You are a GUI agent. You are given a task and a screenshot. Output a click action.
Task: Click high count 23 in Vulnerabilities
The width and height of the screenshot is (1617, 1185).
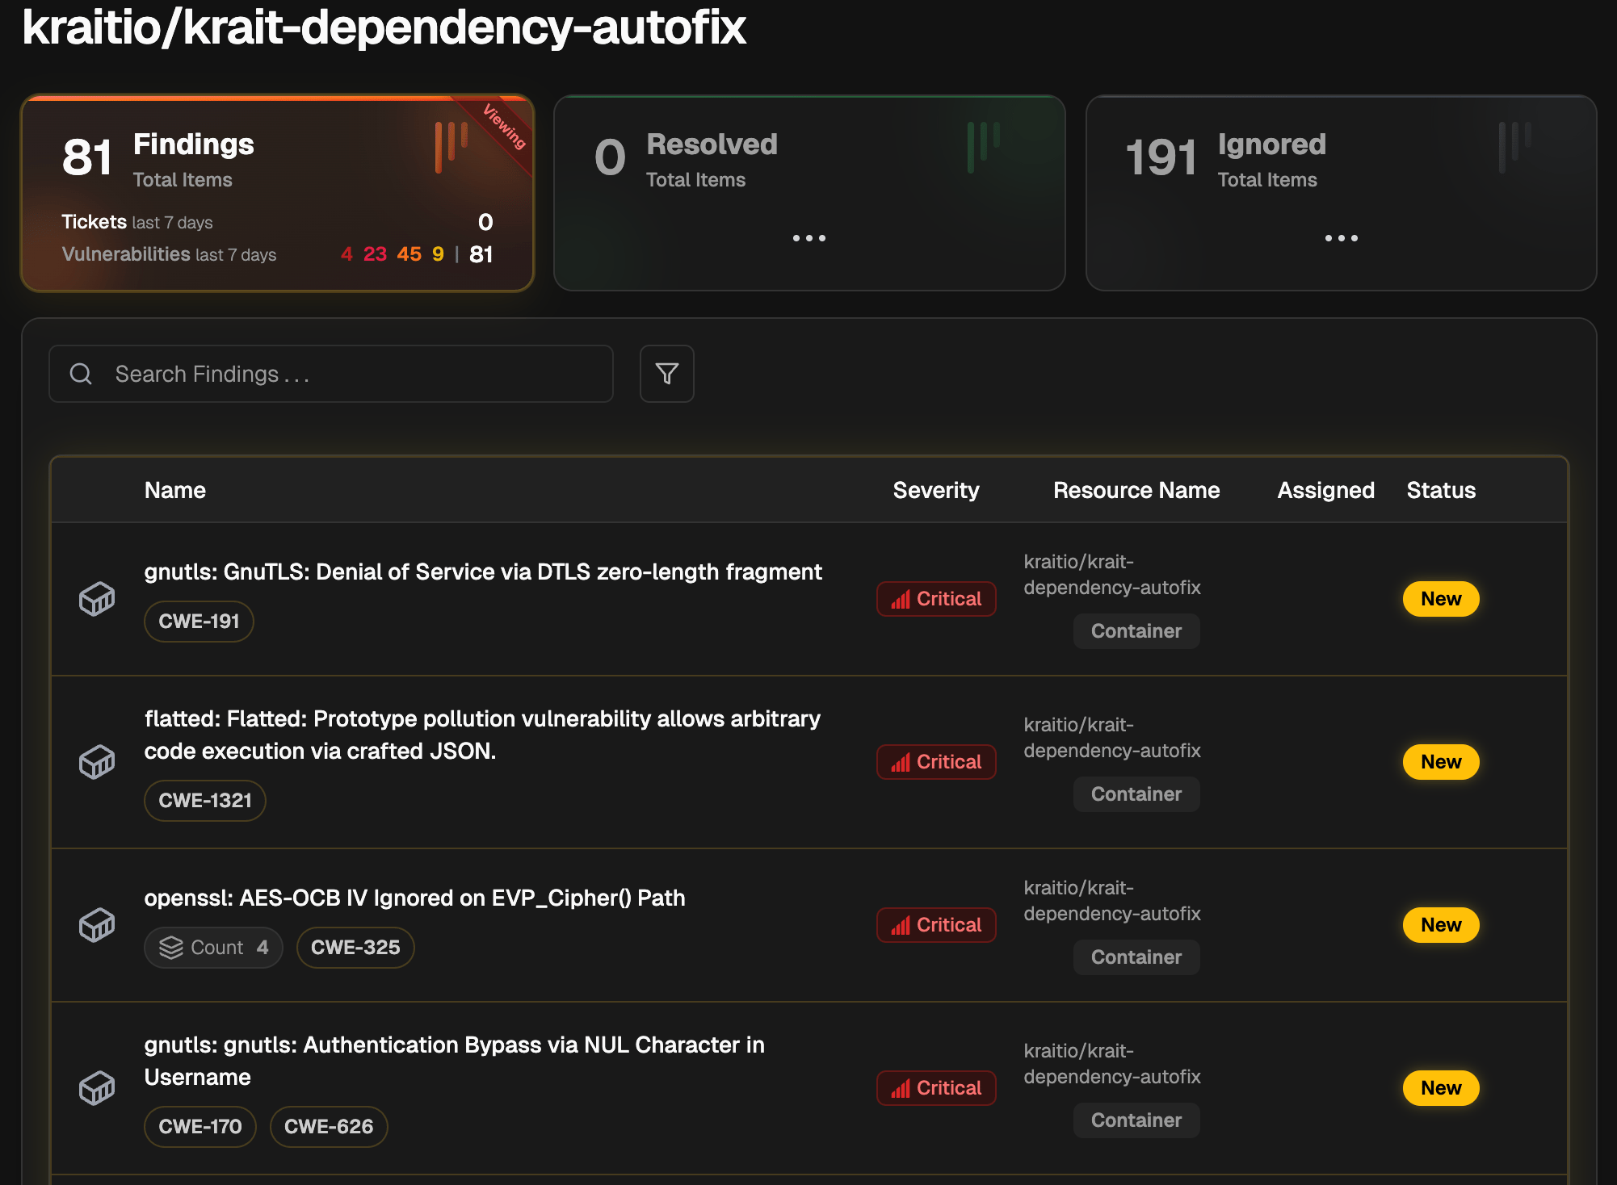(x=375, y=254)
